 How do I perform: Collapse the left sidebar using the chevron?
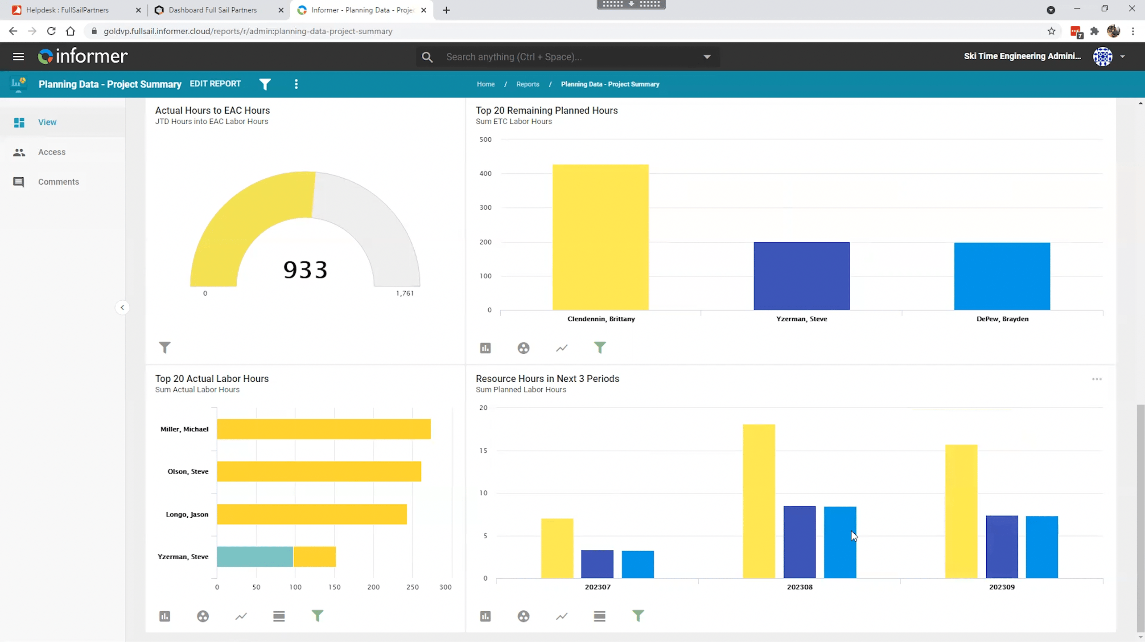click(x=122, y=307)
